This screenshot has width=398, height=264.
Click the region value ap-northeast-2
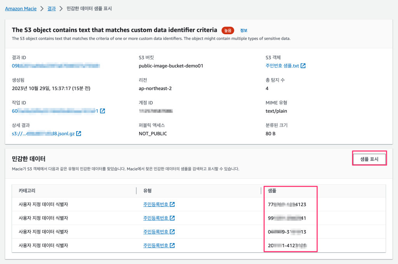point(155,88)
